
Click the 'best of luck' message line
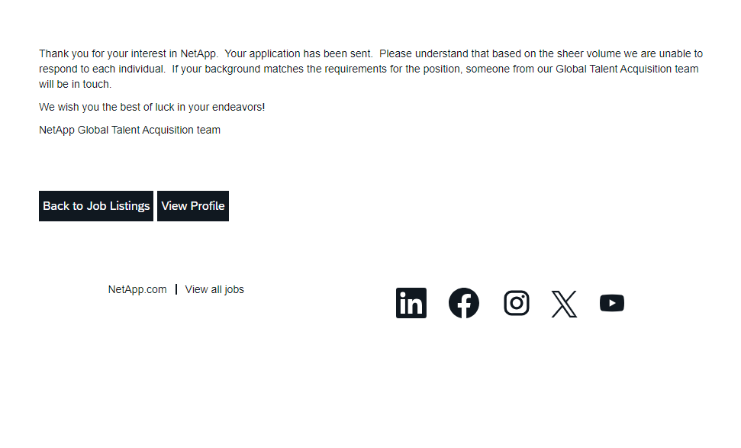[x=152, y=108]
